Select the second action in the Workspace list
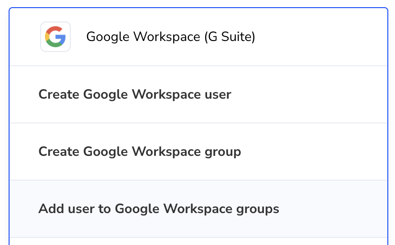This screenshot has height=245, width=395. point(198,152)
